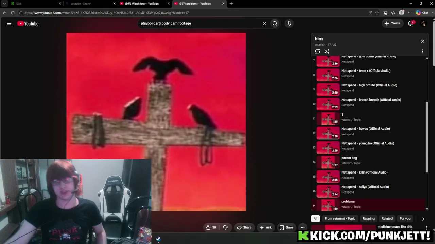Save video to a playlist
Viewport: 435px width, 244px height.
click(286, 227)
